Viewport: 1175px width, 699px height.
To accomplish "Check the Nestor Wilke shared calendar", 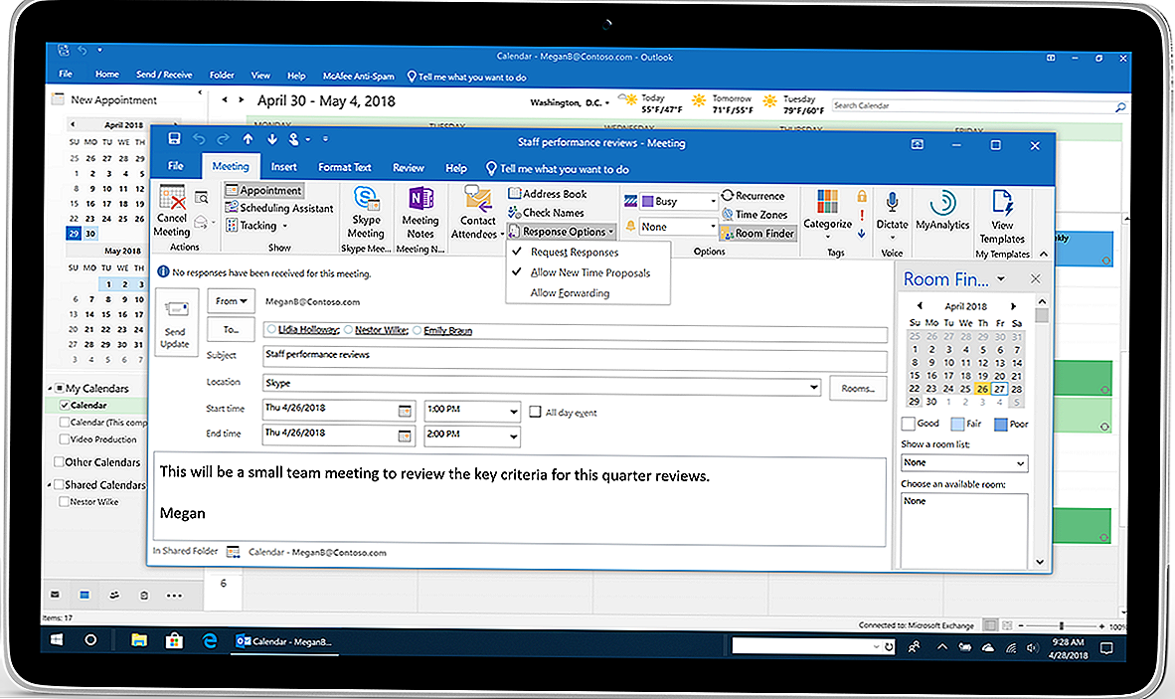I will [65, 501].
